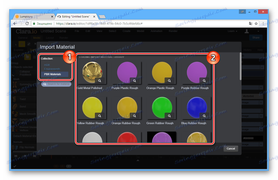This screenshot has height=180, width=278.
Task: Select the Yellow Rubber Rough material sphere
Action: point(92,107)
